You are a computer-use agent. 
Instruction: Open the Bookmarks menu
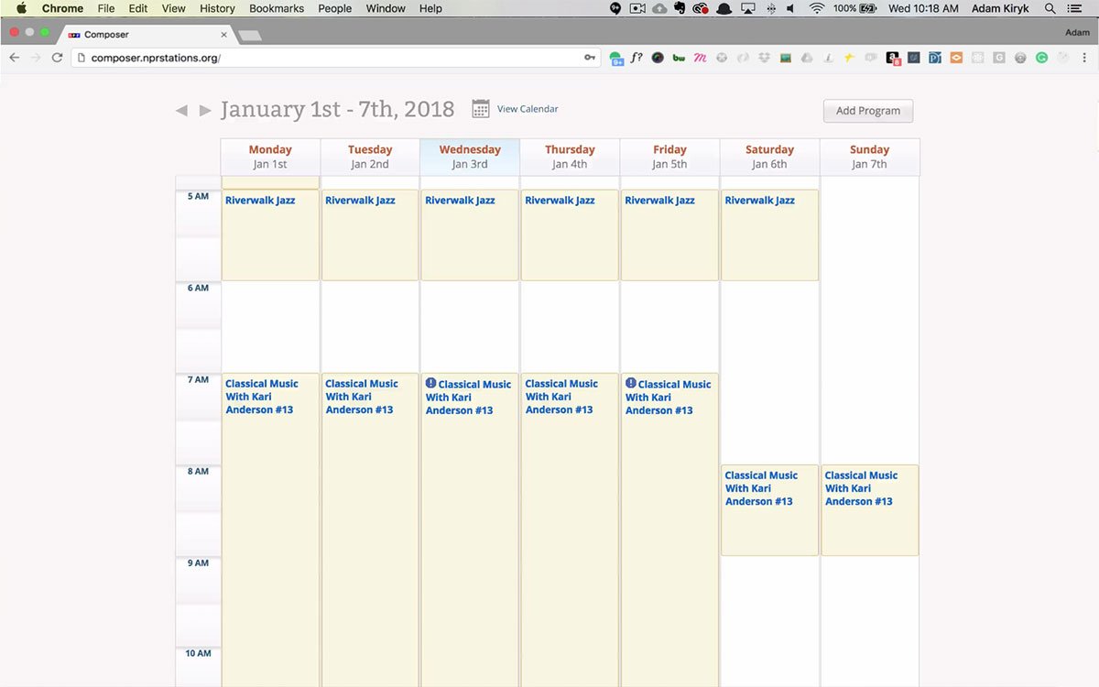coord(277,8)
